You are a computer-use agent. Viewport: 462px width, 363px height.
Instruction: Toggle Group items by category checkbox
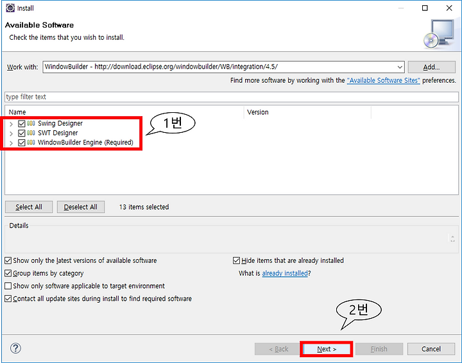click(8, 273)
